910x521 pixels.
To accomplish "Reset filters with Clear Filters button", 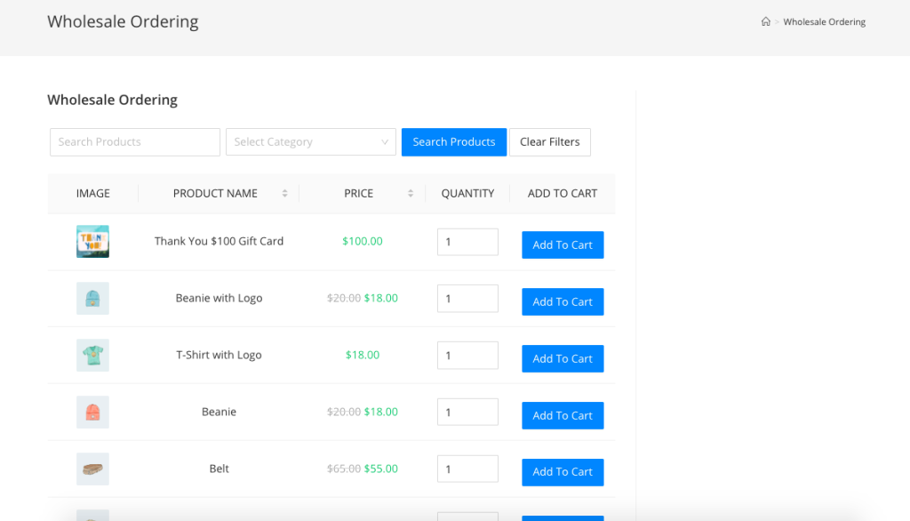I will (x=549, y=142).
